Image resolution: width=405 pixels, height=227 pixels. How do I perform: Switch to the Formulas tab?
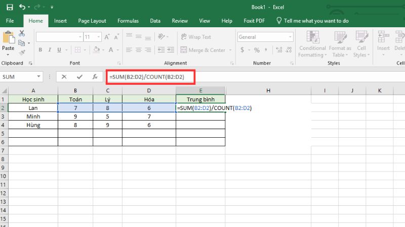(128, 21)
